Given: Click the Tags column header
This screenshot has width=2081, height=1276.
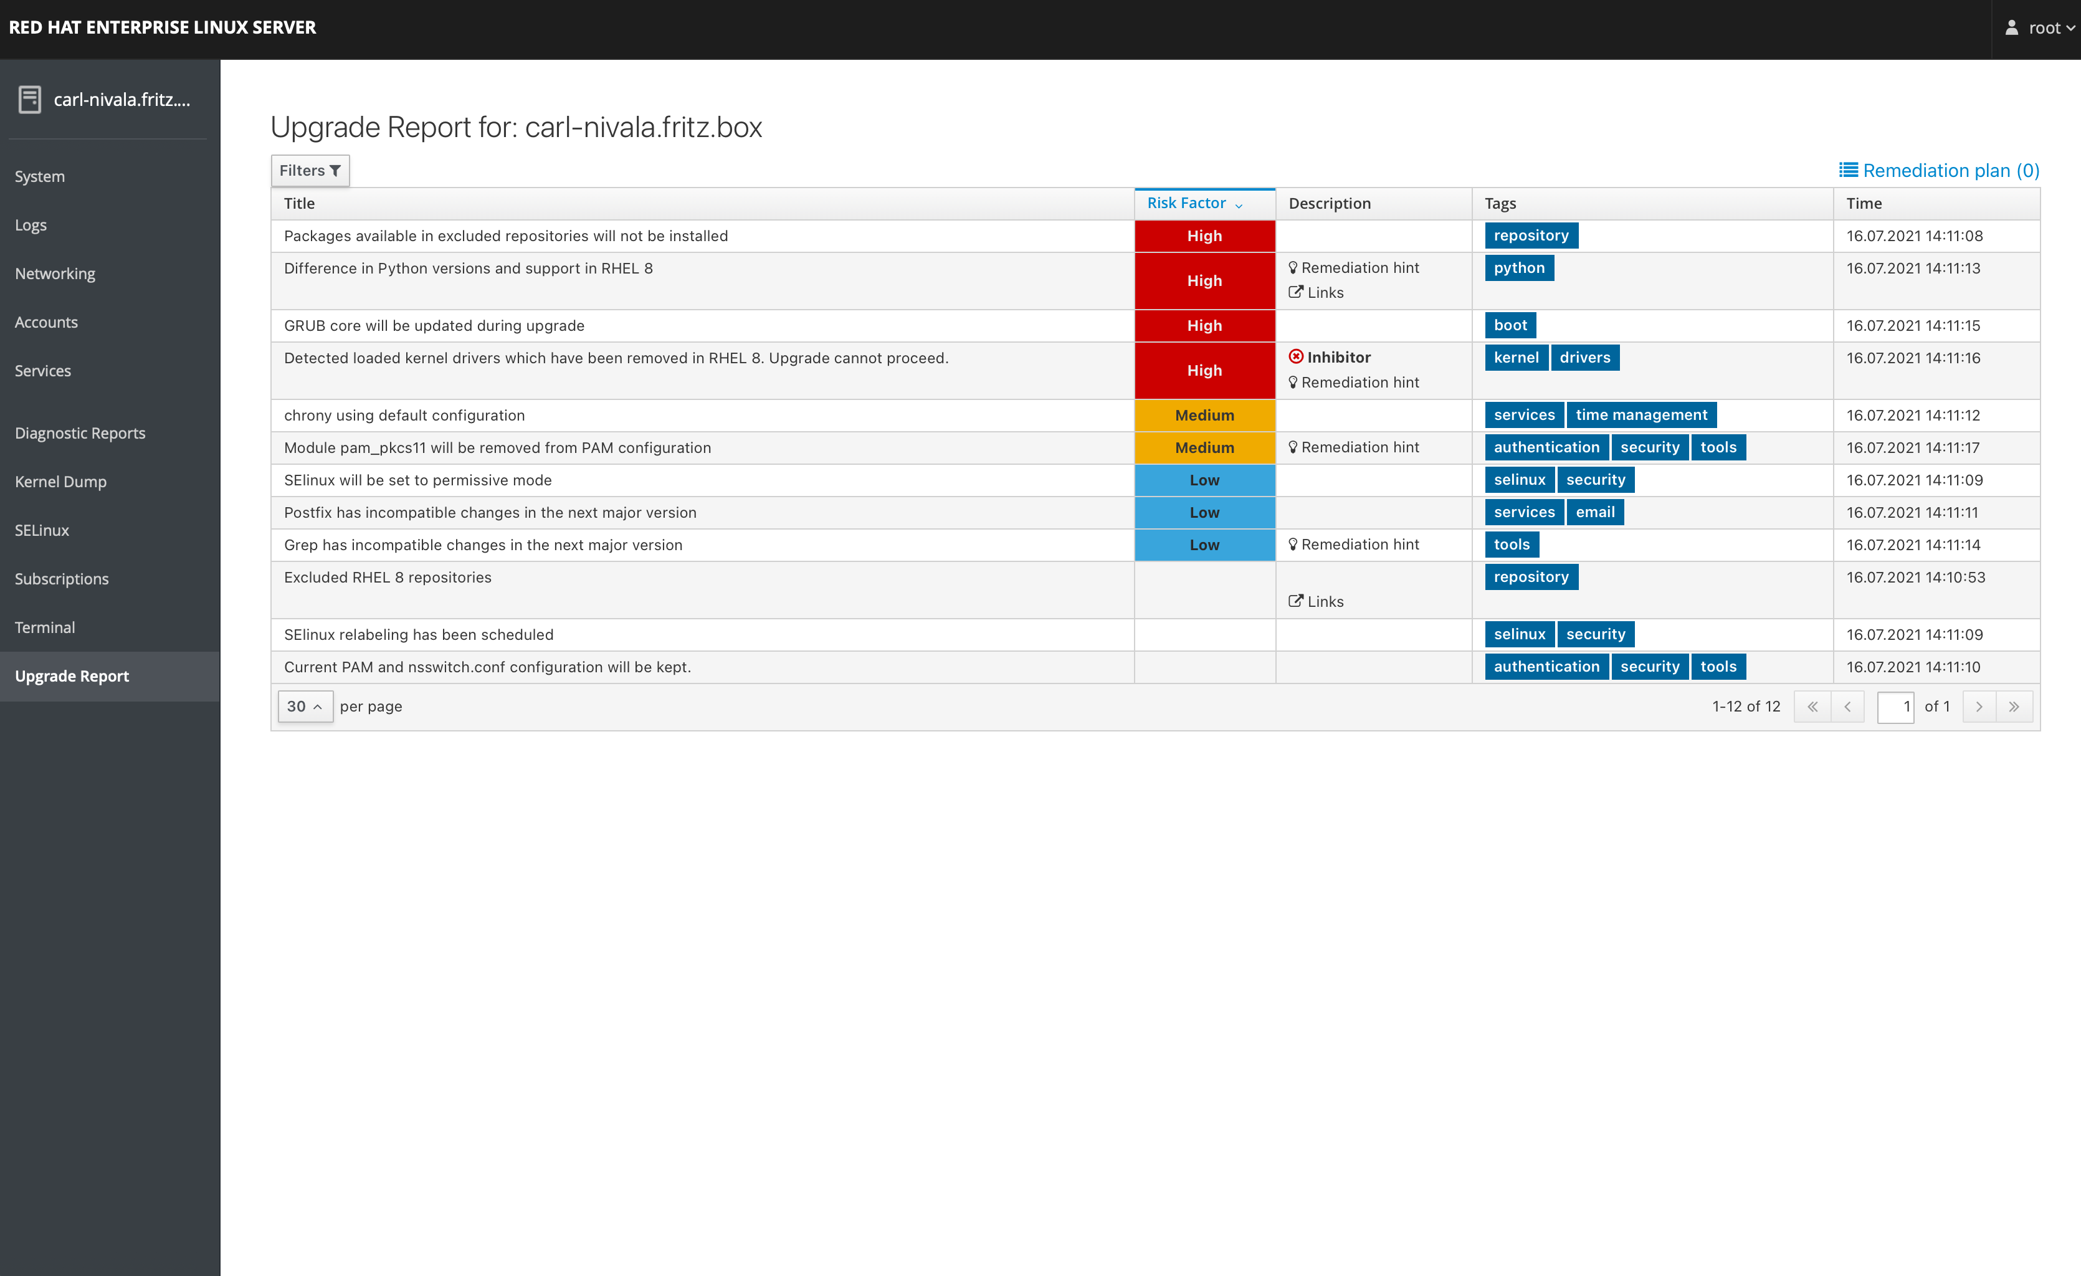Looking at the screenshot, I should pos(1653,204).
